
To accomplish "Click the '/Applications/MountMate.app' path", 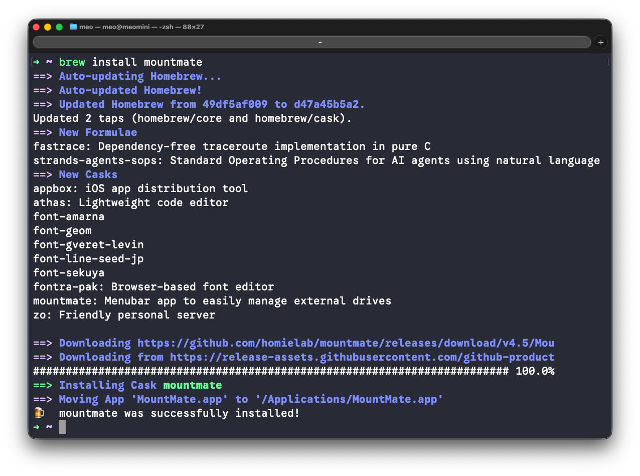I will pyautogui.click(x=349, y=399).
